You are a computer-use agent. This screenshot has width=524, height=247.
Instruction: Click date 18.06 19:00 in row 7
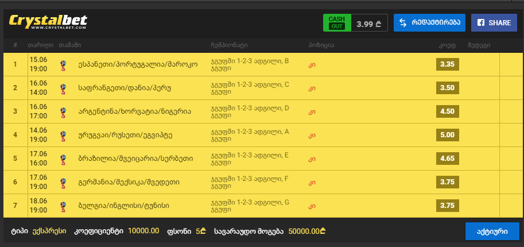[38, 206]
